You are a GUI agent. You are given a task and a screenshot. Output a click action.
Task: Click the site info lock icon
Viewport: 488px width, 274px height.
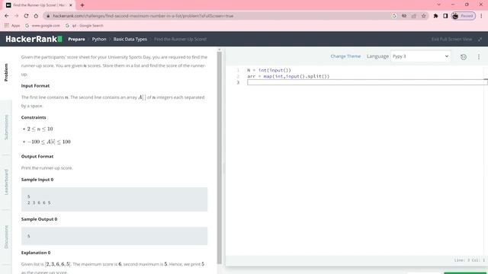pyautogui.click(x=48, y=16)
